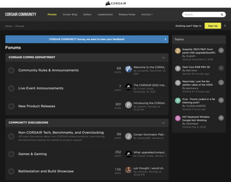
Task: Open the avatar next to Welcome to the CORSA post
Action: coord(128,69)
